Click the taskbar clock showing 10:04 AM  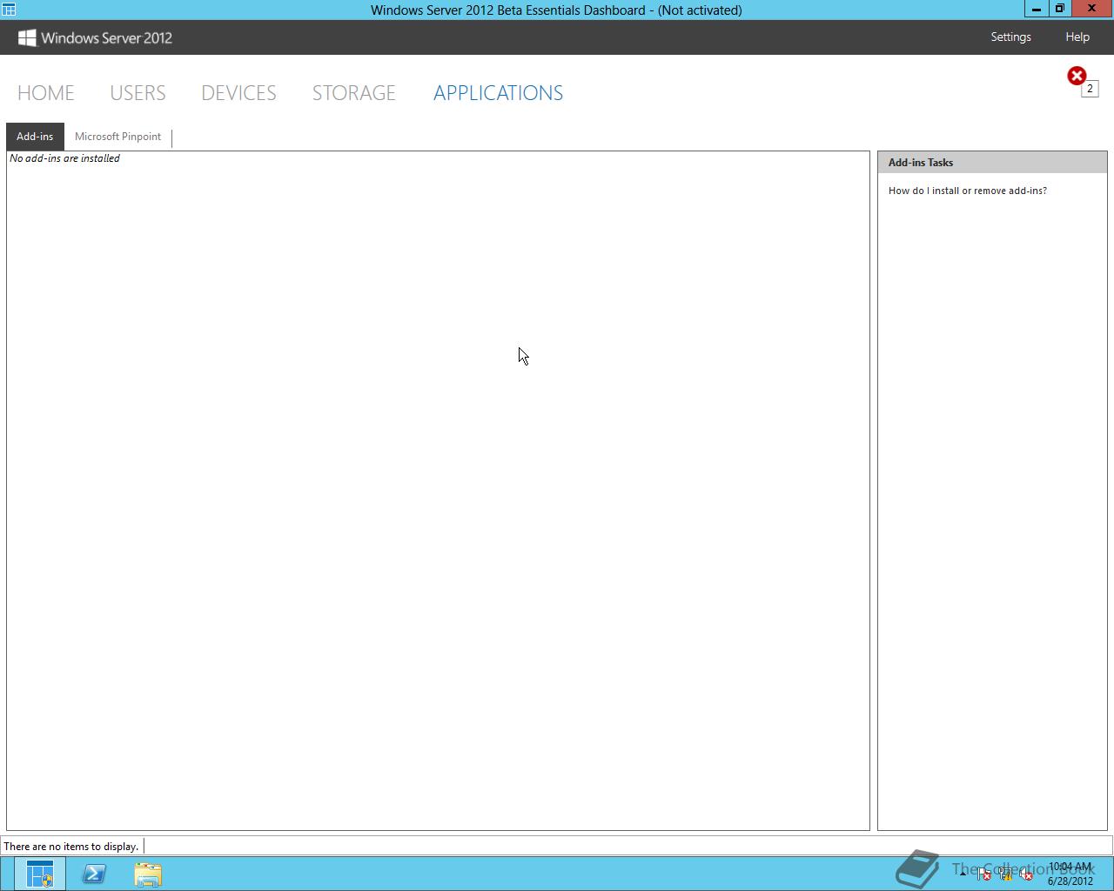1070,874
